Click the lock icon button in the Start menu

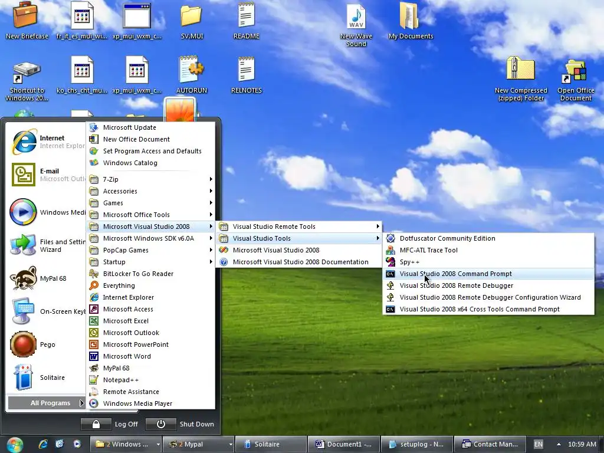[x=96, y=424]
